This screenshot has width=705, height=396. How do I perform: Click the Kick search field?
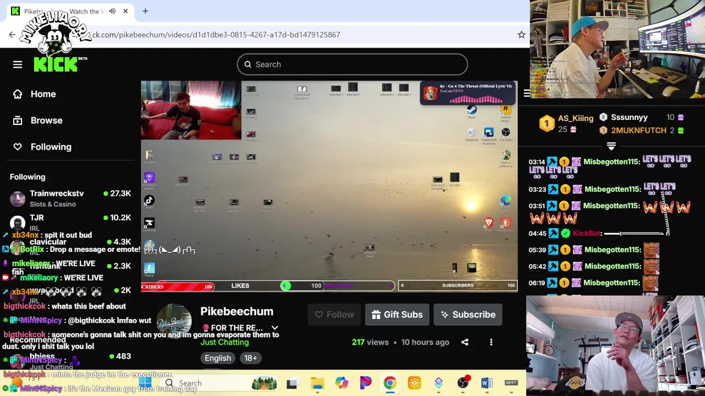pyautogui.click(x=352, y=64)
